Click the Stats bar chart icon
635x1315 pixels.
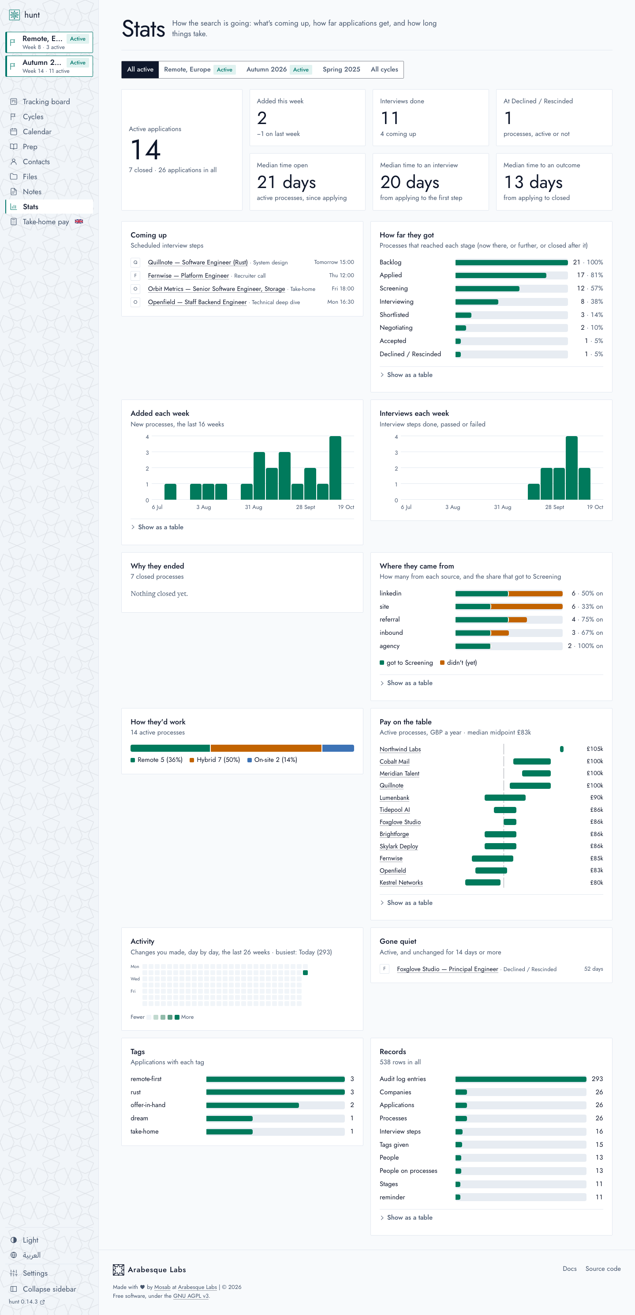14,207
